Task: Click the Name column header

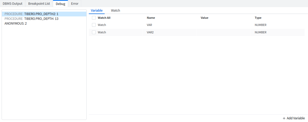Action: pos(151,18)
